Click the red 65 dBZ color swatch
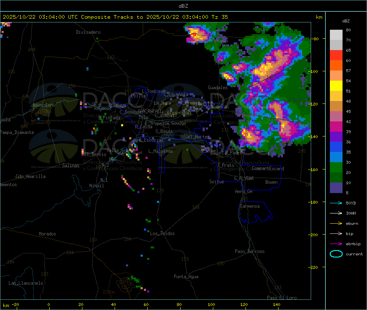Image resolution: width=367 pixels, height=310 pixels. click(336, 55)
